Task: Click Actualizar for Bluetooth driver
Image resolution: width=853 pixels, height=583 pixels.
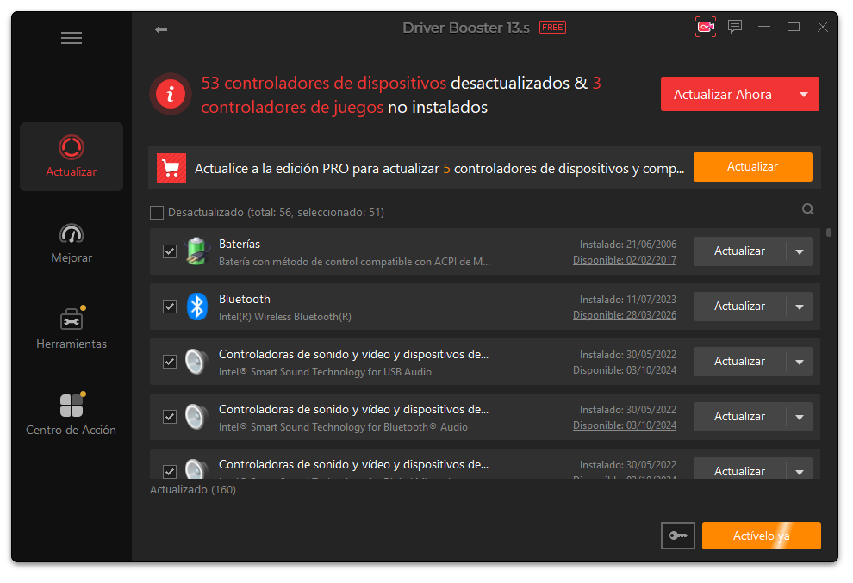Action: coord(739,307)
